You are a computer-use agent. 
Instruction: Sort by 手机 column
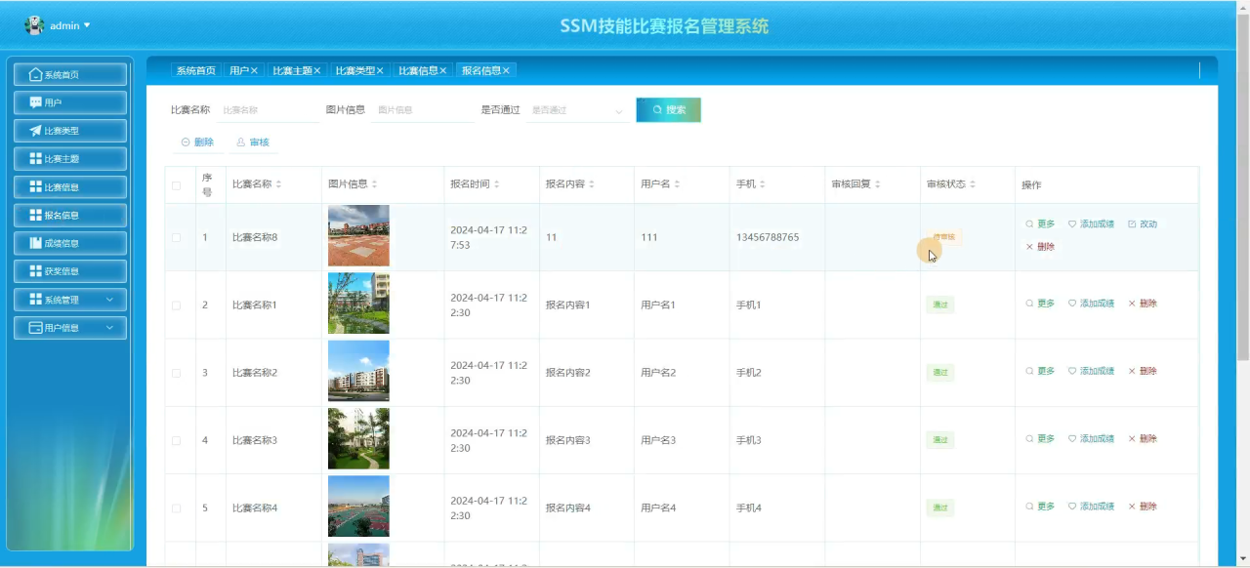(762, 184)
